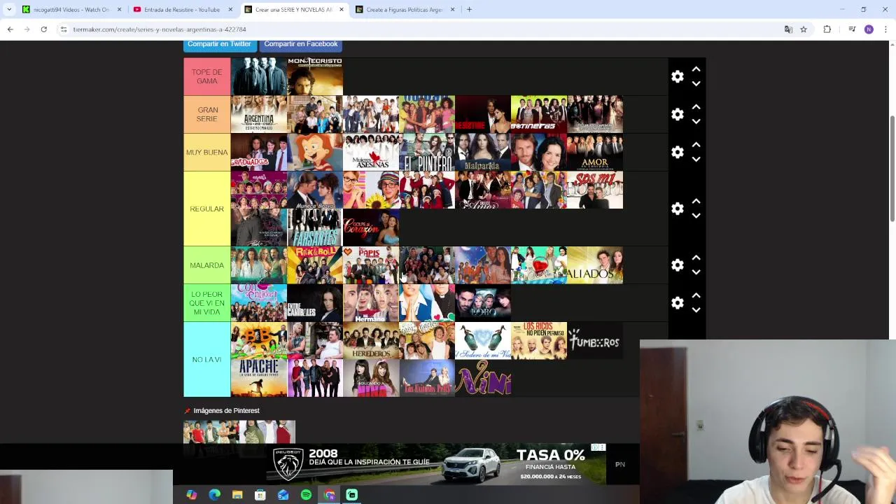
Task: Move GRAN SERIE row up
Action: 696,107
